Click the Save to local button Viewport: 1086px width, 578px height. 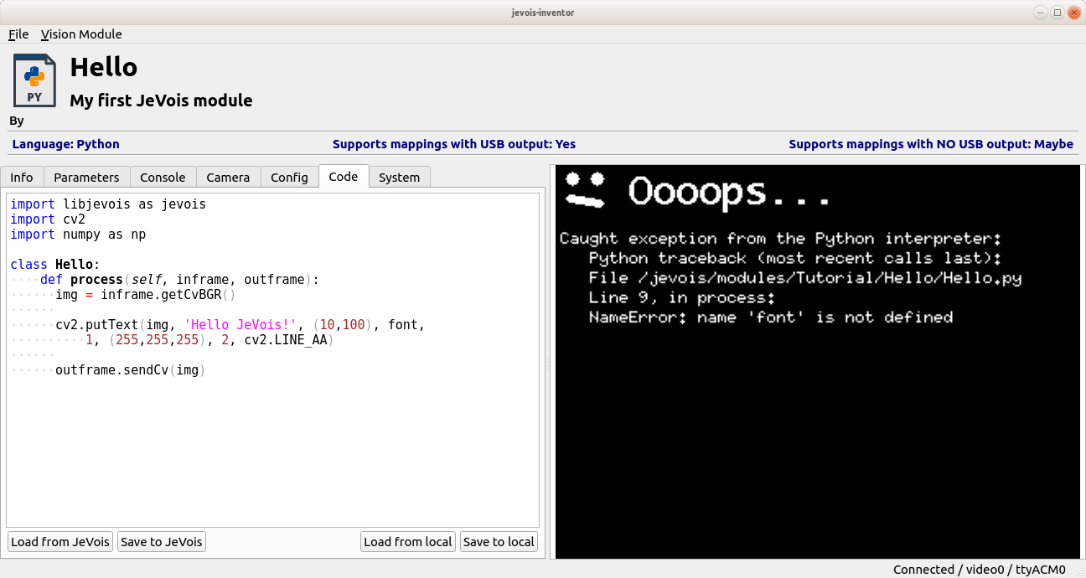click(x=499, y=541)
